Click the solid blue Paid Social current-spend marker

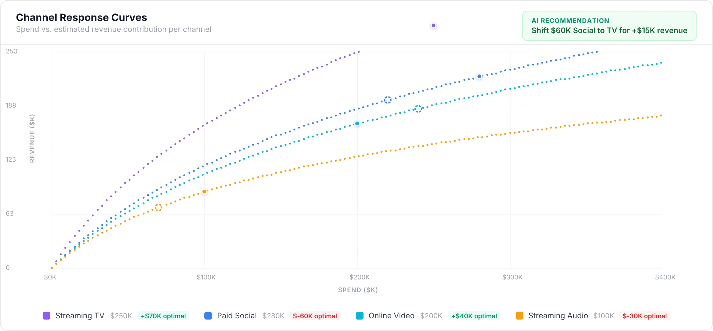(479, 76)
